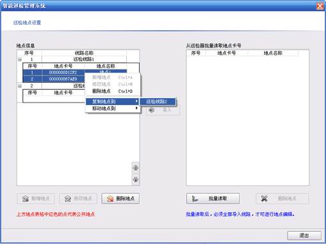Close the 智能巡检管理系统 window

(x=320, y=6)
